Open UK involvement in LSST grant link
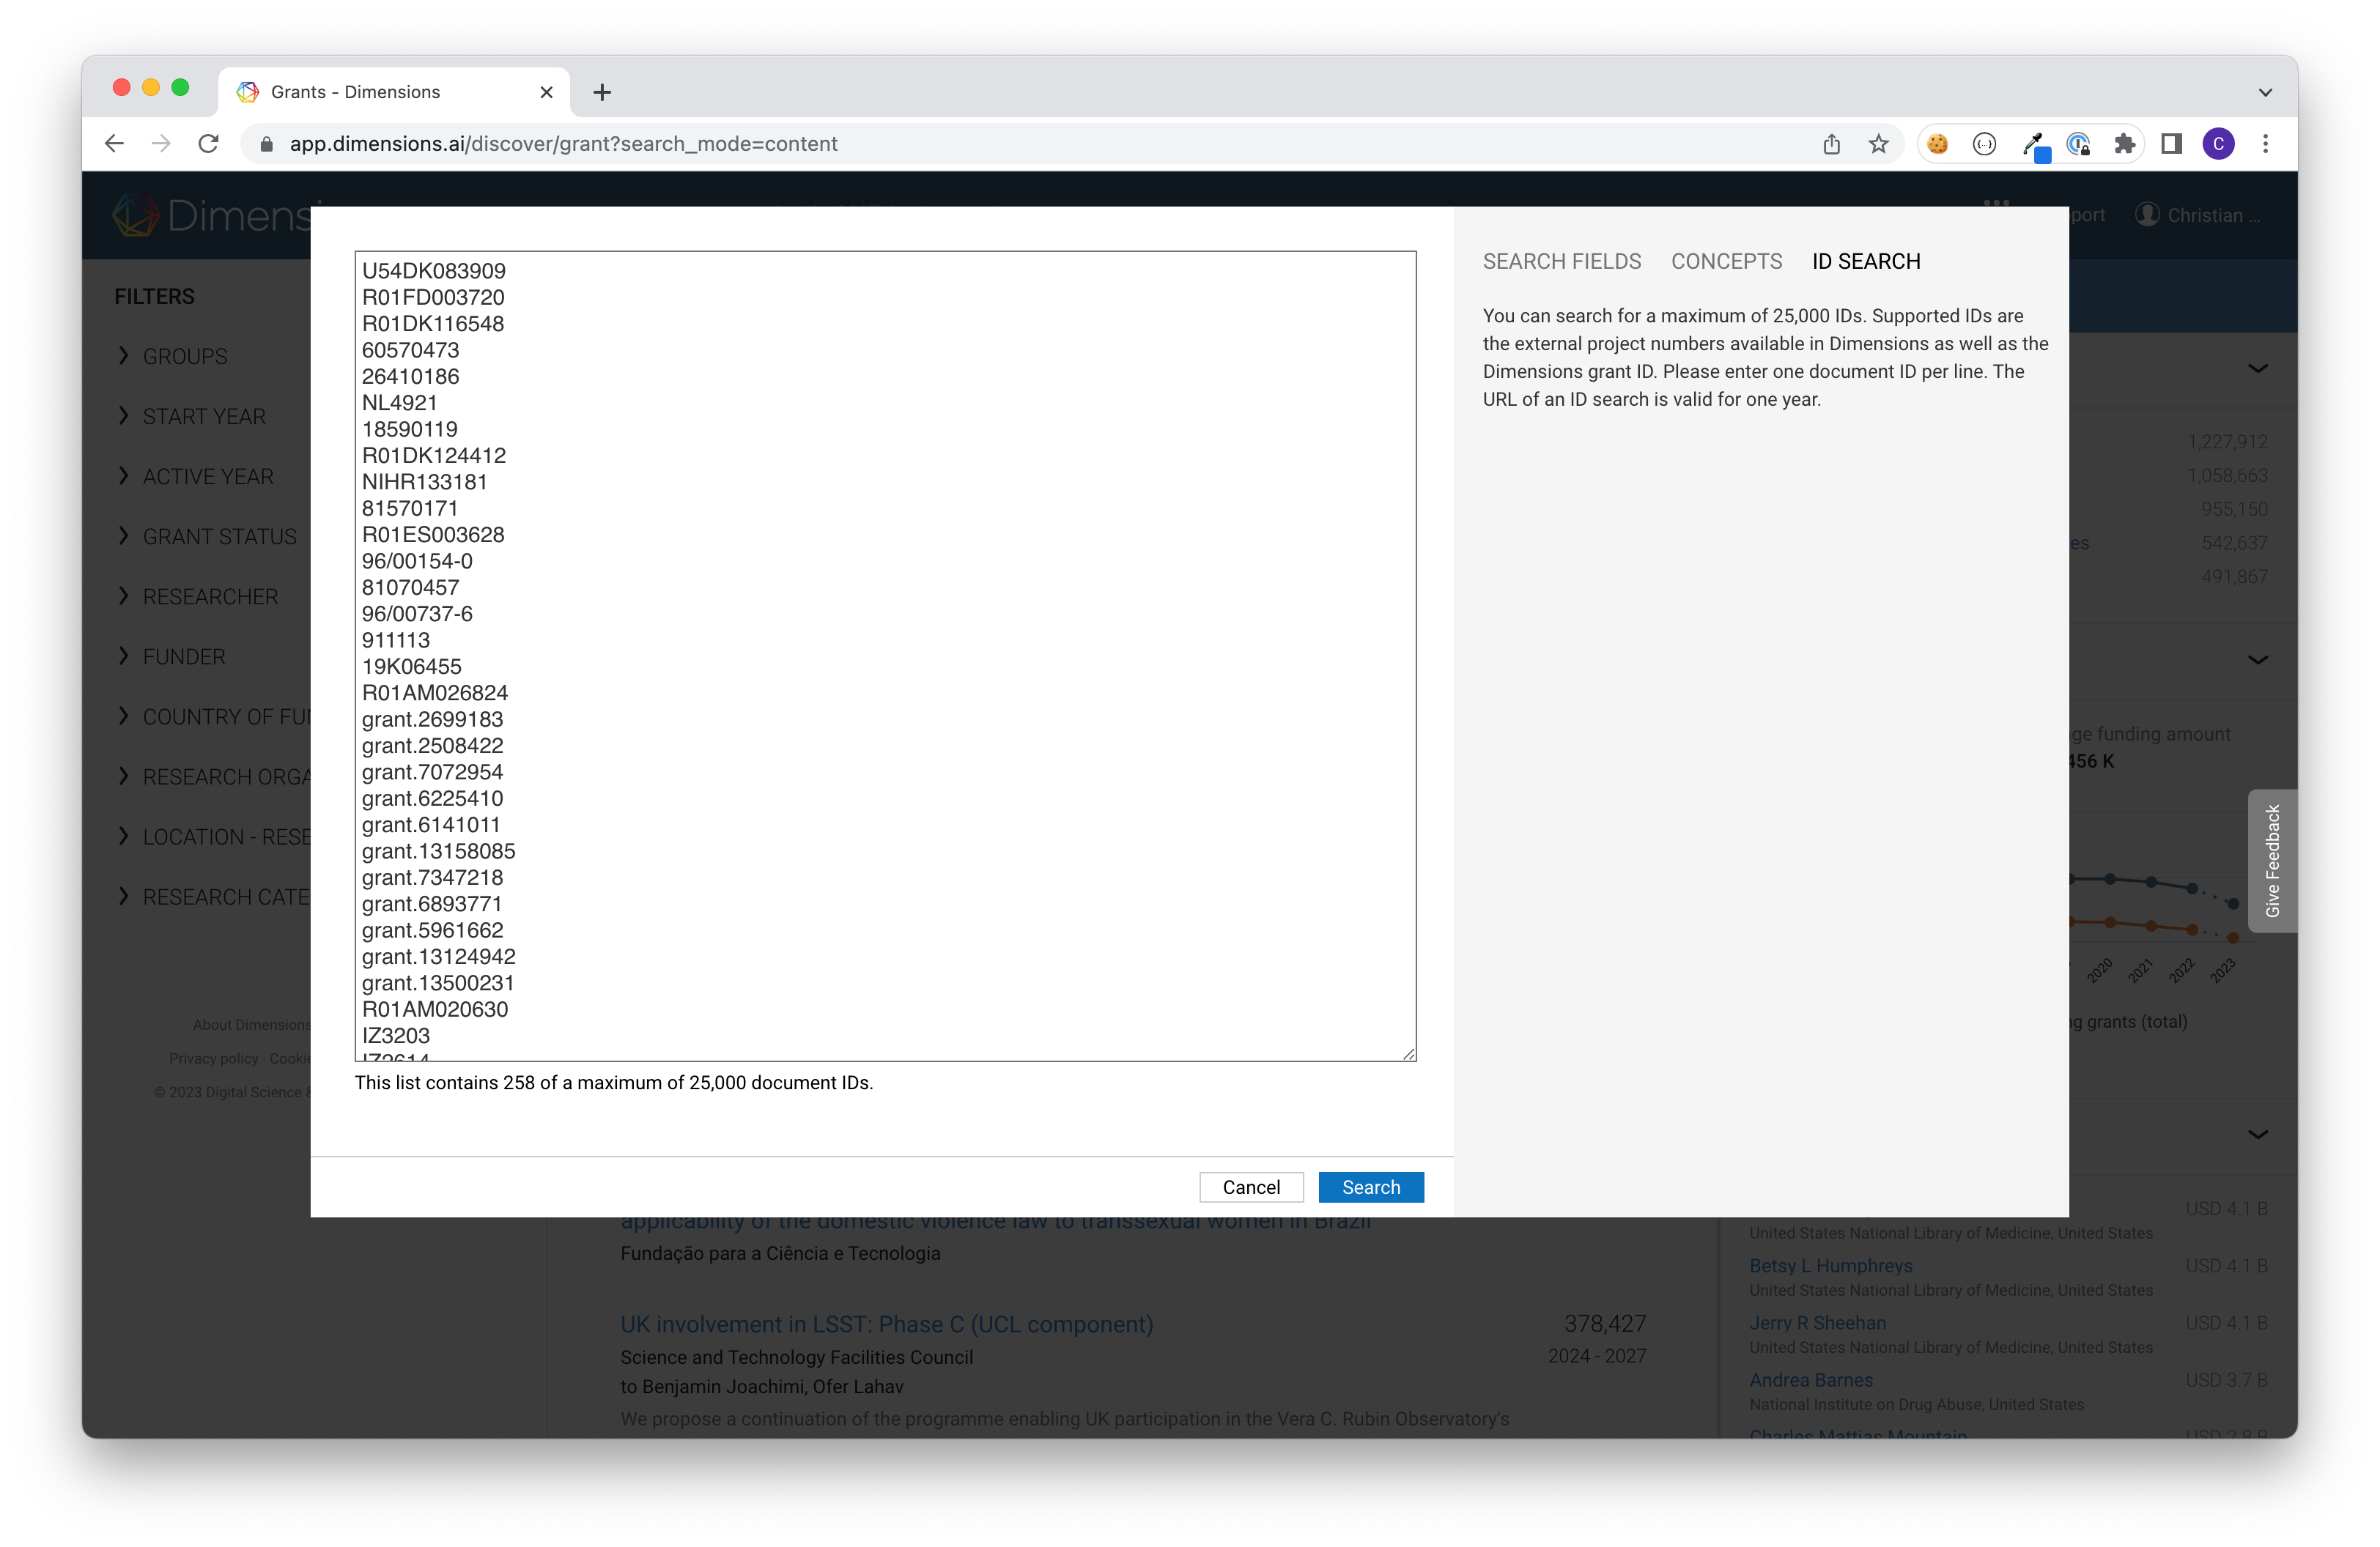The width and height of the screenshot is (2380, 1547). click(x=886, y=1323)
